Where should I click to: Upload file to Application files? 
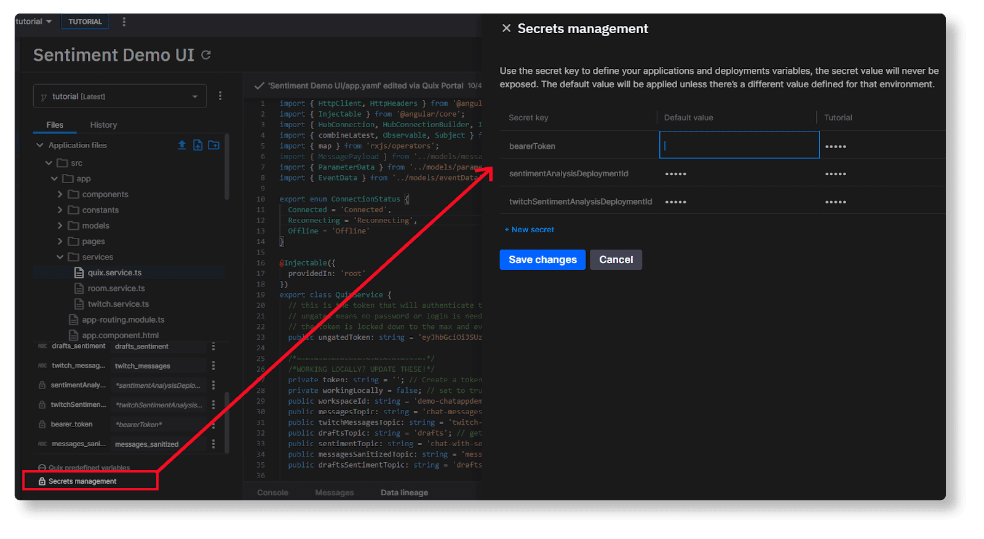(x=182, y=145)
